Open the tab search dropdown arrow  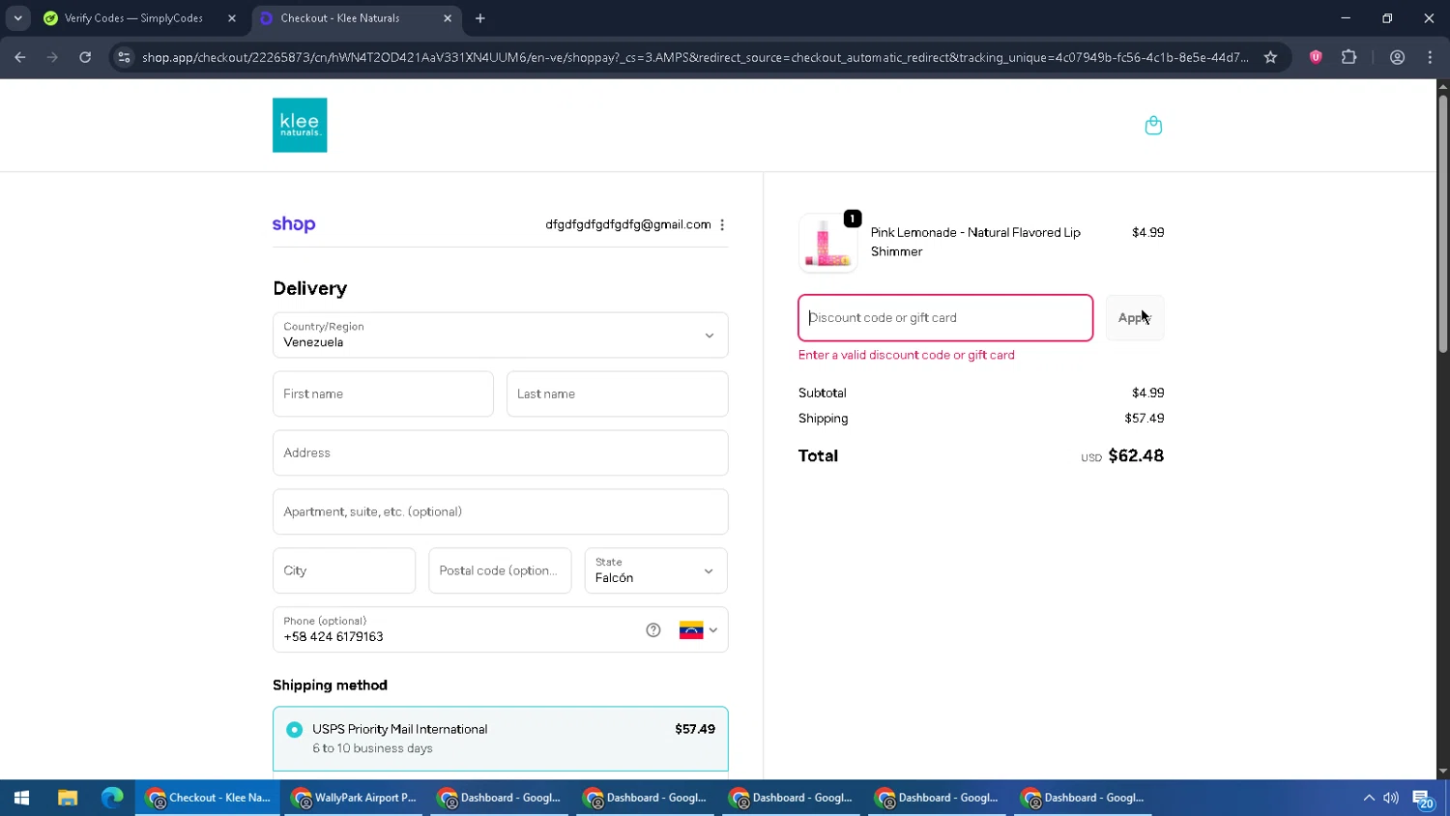17,18
